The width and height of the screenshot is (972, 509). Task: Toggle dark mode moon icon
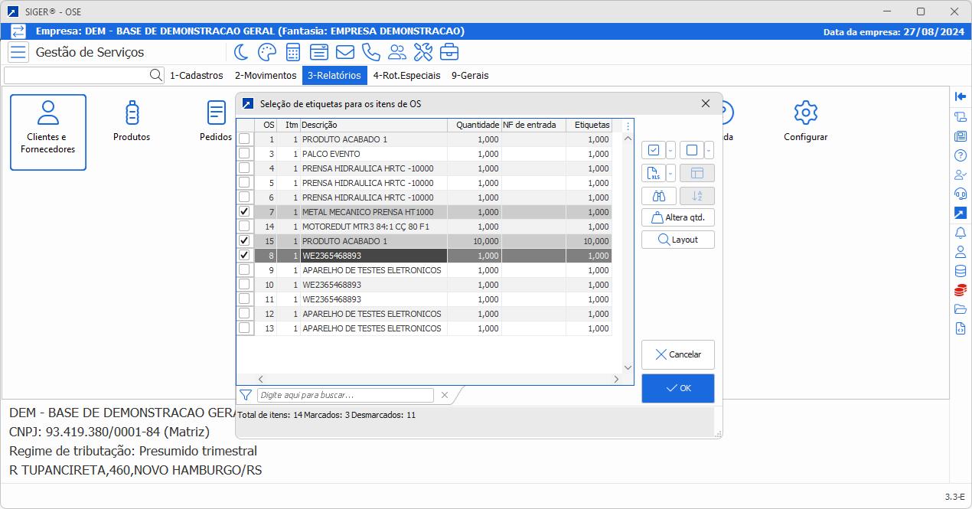pyautogui.click(x=241, y=52)
